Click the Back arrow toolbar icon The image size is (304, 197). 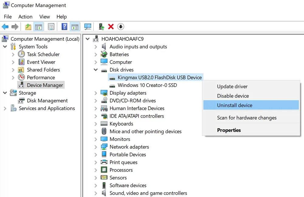click(x=5, y=27)
